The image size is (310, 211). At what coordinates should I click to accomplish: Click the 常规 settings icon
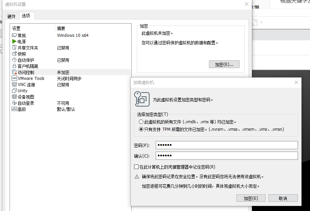click(x=14, y=35)
